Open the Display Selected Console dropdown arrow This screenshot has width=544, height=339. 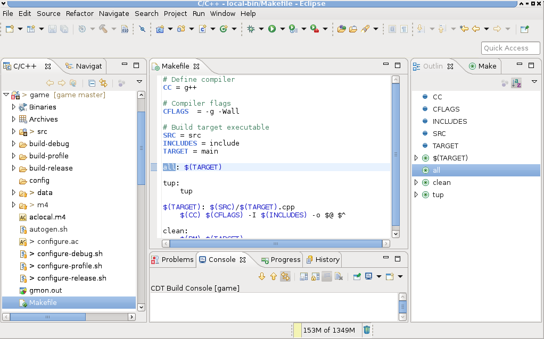click(379, 276)
